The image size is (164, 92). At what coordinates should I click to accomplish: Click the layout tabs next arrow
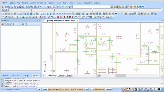tap(47, 75)
